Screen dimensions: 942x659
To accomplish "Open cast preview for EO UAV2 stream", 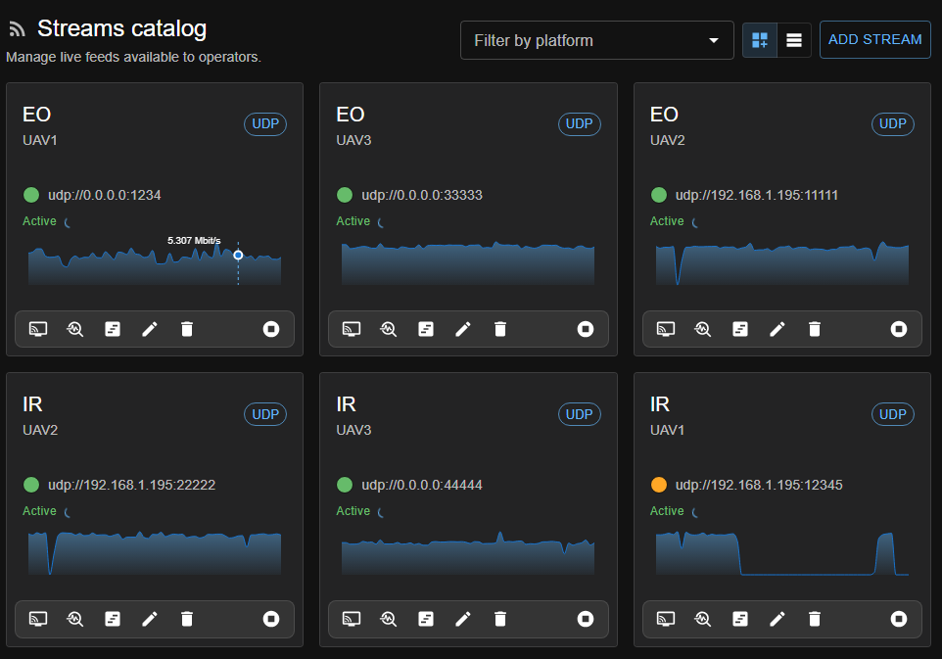I will [x=666, y=329].
